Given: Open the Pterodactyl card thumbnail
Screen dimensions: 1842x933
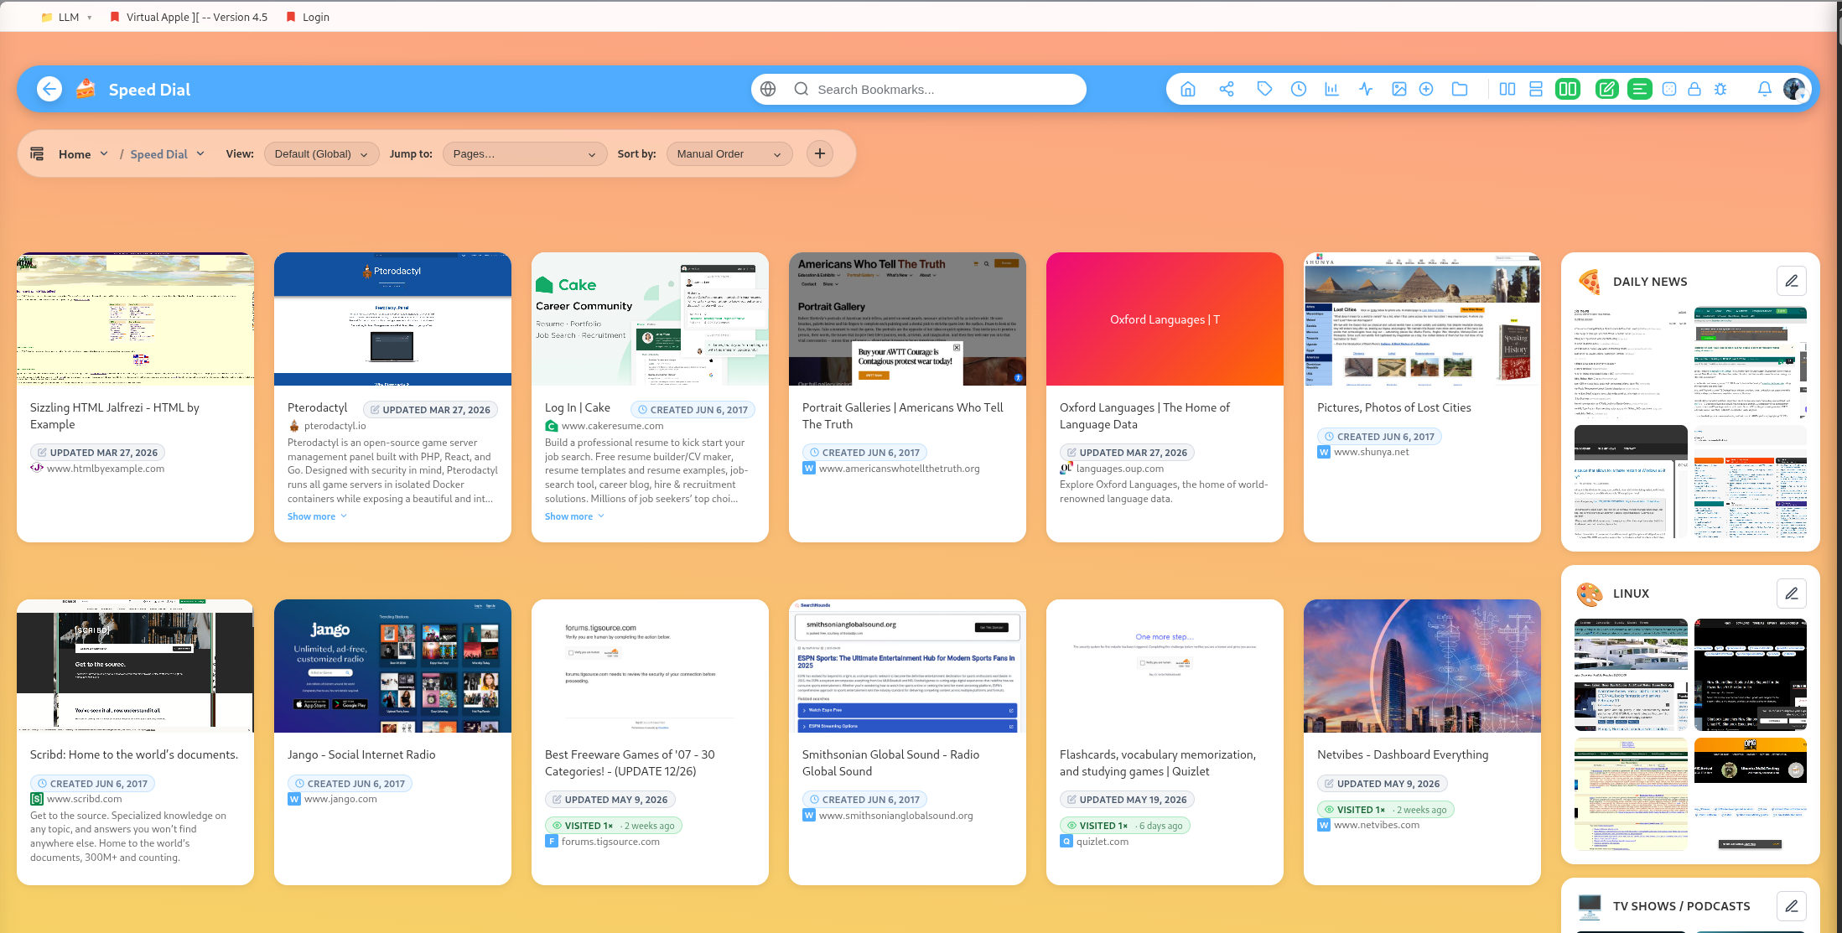Looking at the screenshot, I should coord(392,319).
